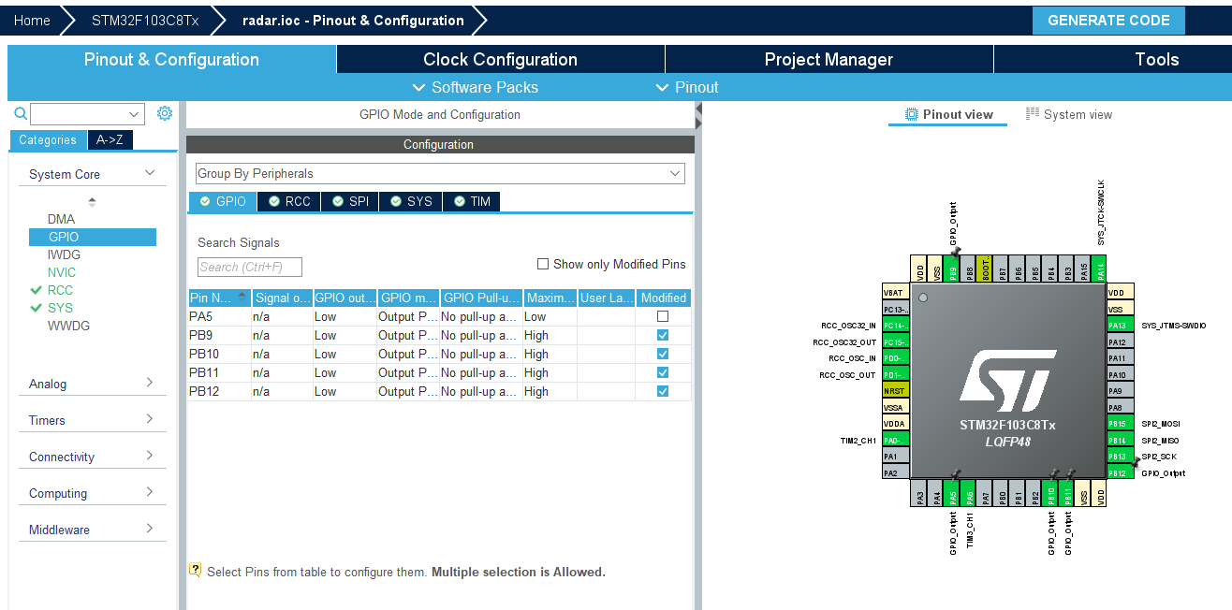Viewport: 1232px width, 610px height.
Task: Click the PD0 RCC_OSC_IN pin
Action: [x=896, y=358]
